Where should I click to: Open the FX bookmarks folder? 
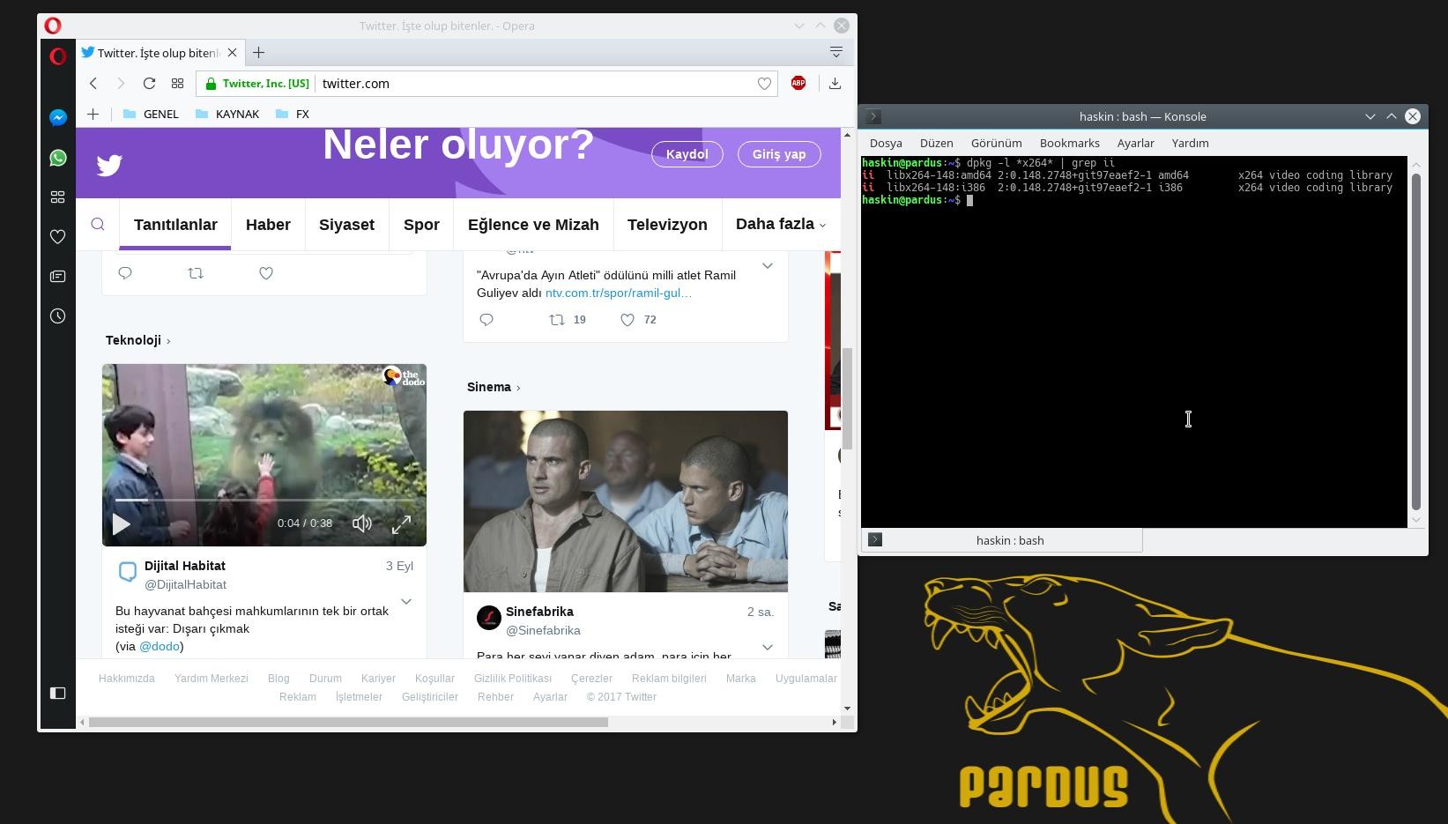click(293, 114)
